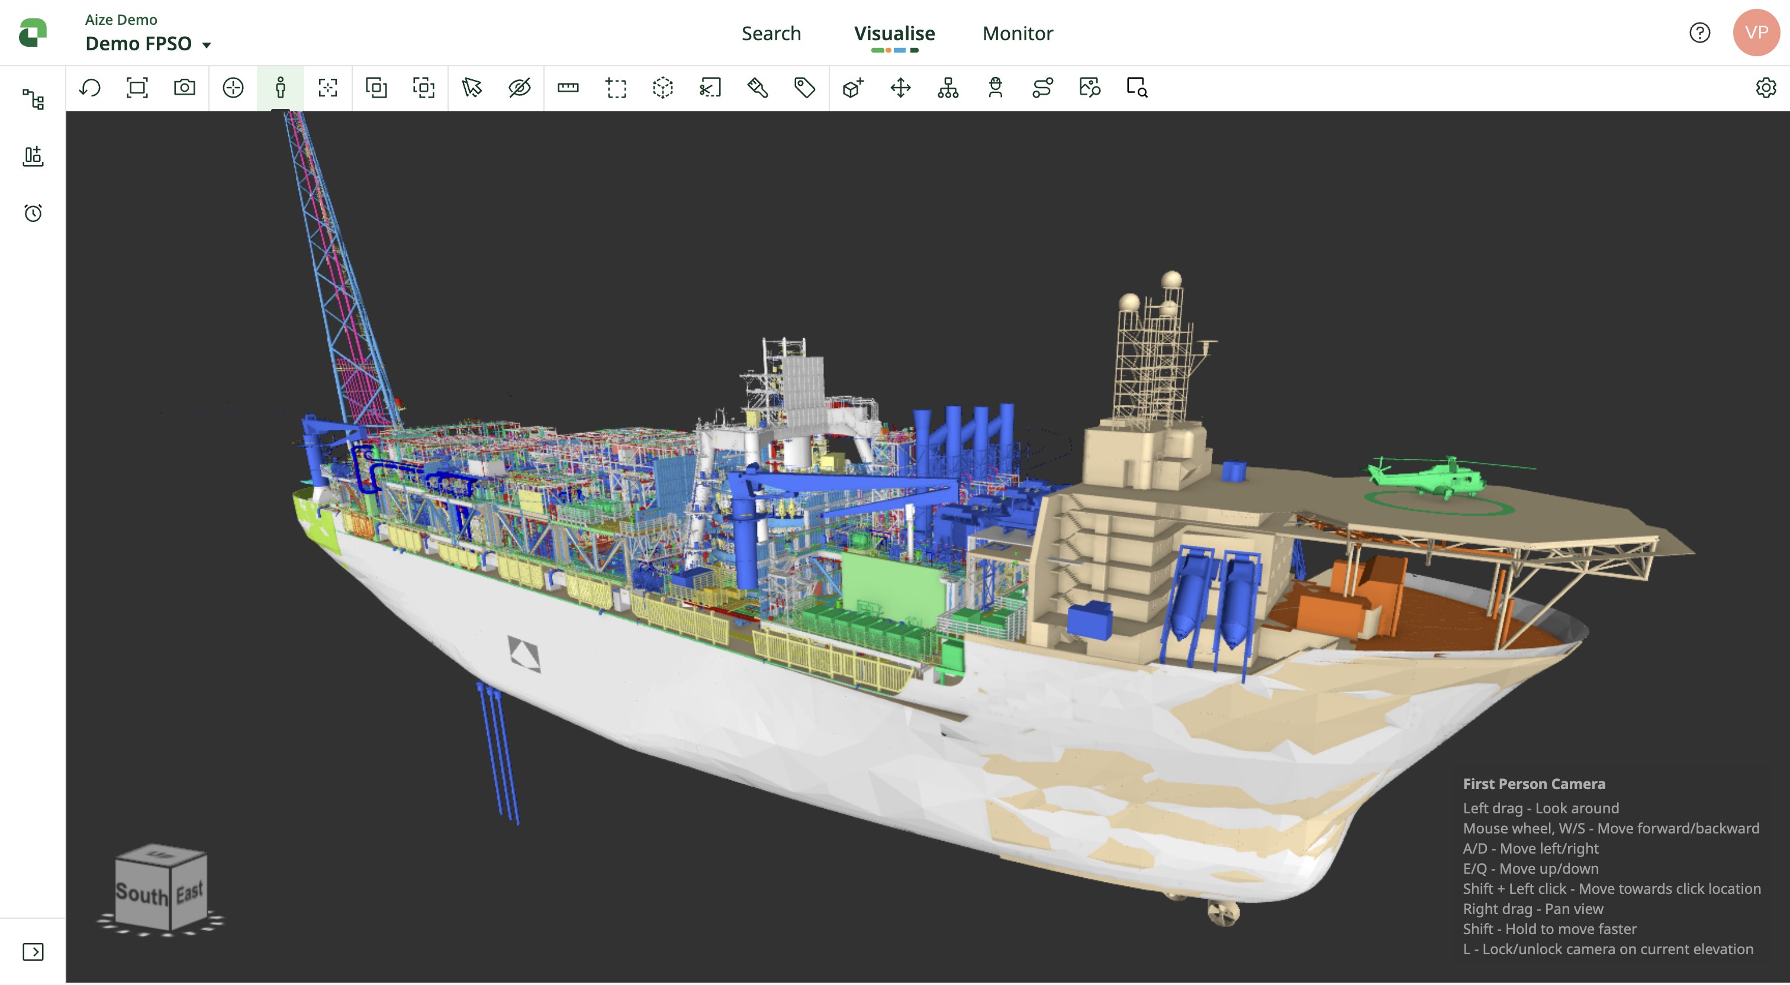Image resolution: width=1790 pixels, height=985 pixels.
Task: Click the tag label tool icon
Action: (804, 88)
